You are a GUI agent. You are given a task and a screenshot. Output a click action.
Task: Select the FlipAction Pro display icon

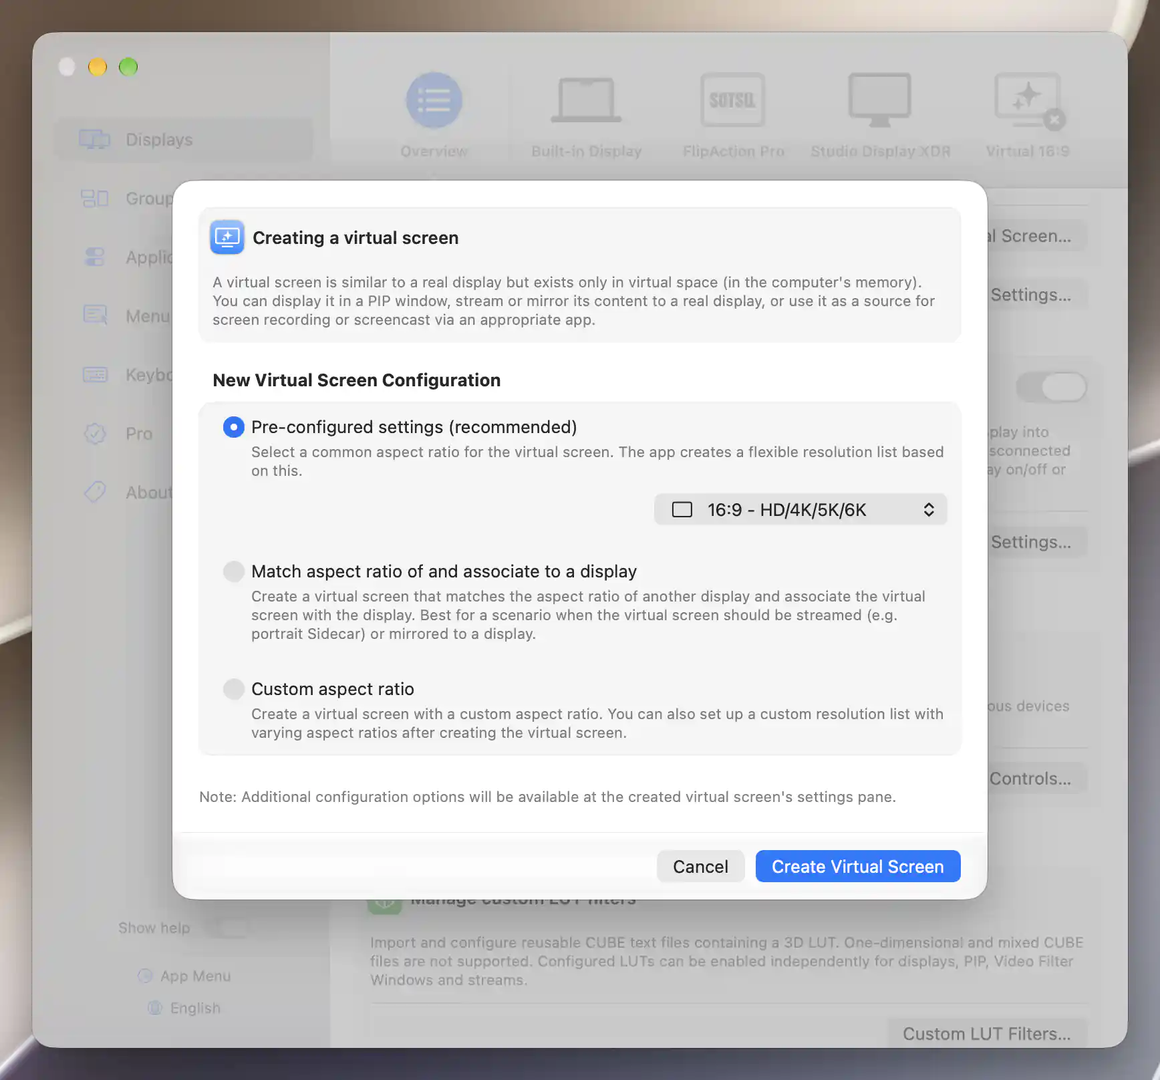tap(733, 100)
